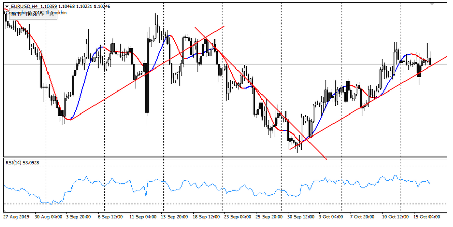Screen dimensions: 453x227
Task: Click the horizontal gray price level line
Action: [x=306, y=65]
